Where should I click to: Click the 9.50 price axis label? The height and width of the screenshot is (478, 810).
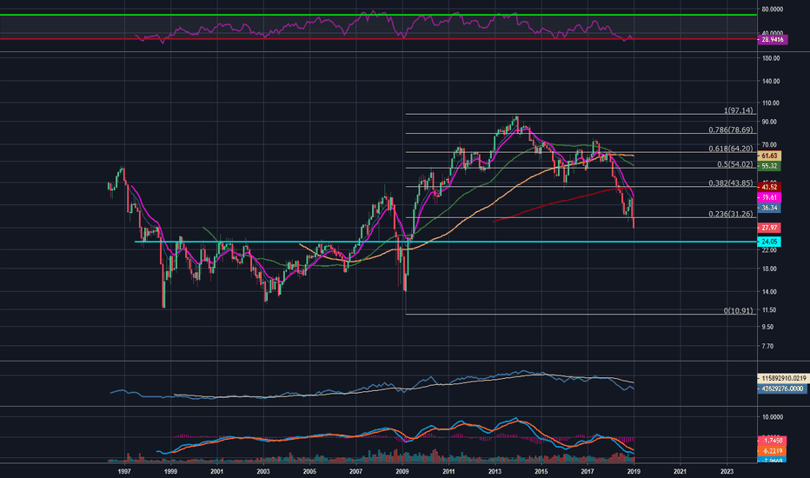(768, 327)
